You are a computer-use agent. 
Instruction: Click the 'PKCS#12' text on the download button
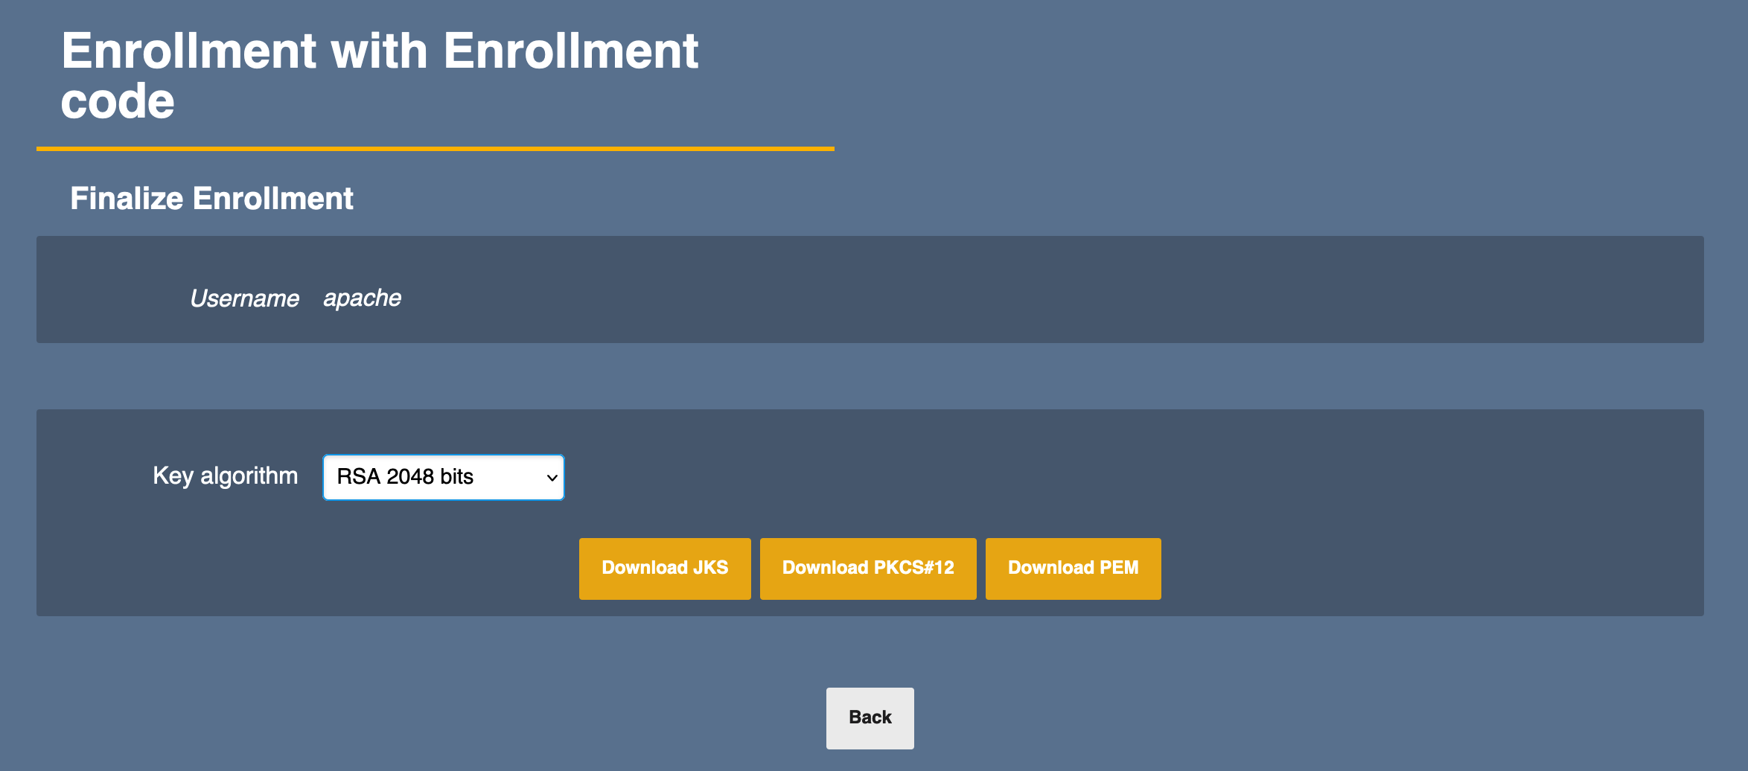913,569
